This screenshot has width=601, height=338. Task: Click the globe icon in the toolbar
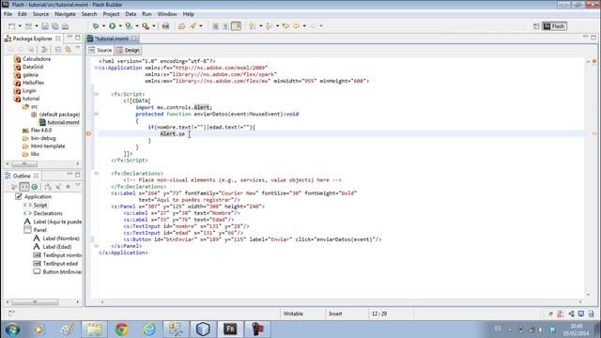[x=165, y=26]
